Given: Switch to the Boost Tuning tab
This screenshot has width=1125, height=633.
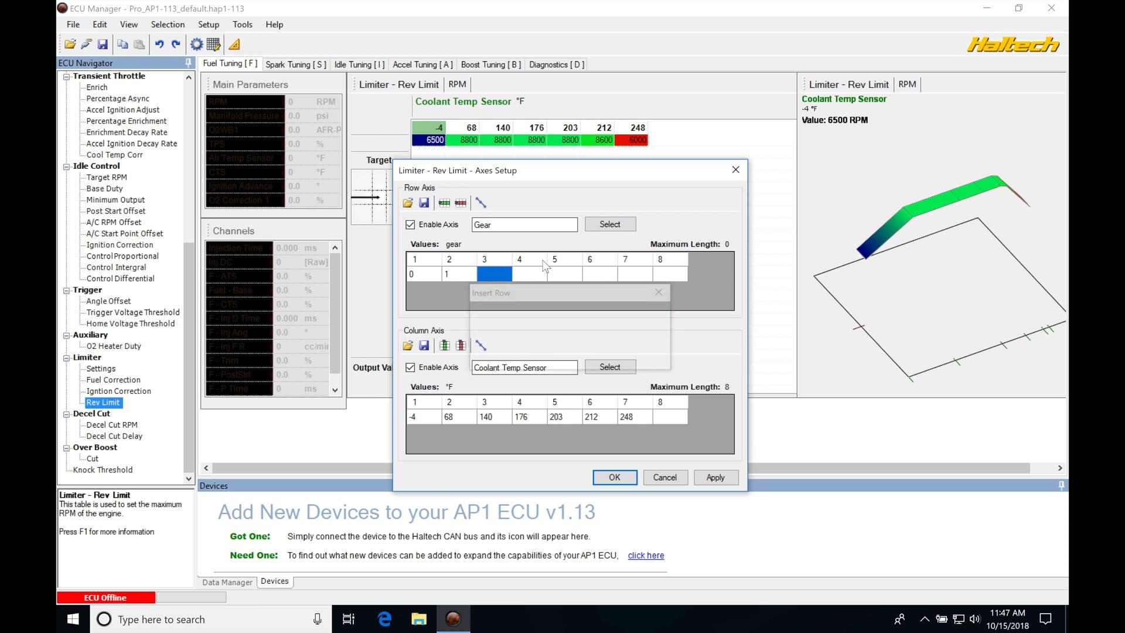Looking at the screenshot, I should pos(490,64).
